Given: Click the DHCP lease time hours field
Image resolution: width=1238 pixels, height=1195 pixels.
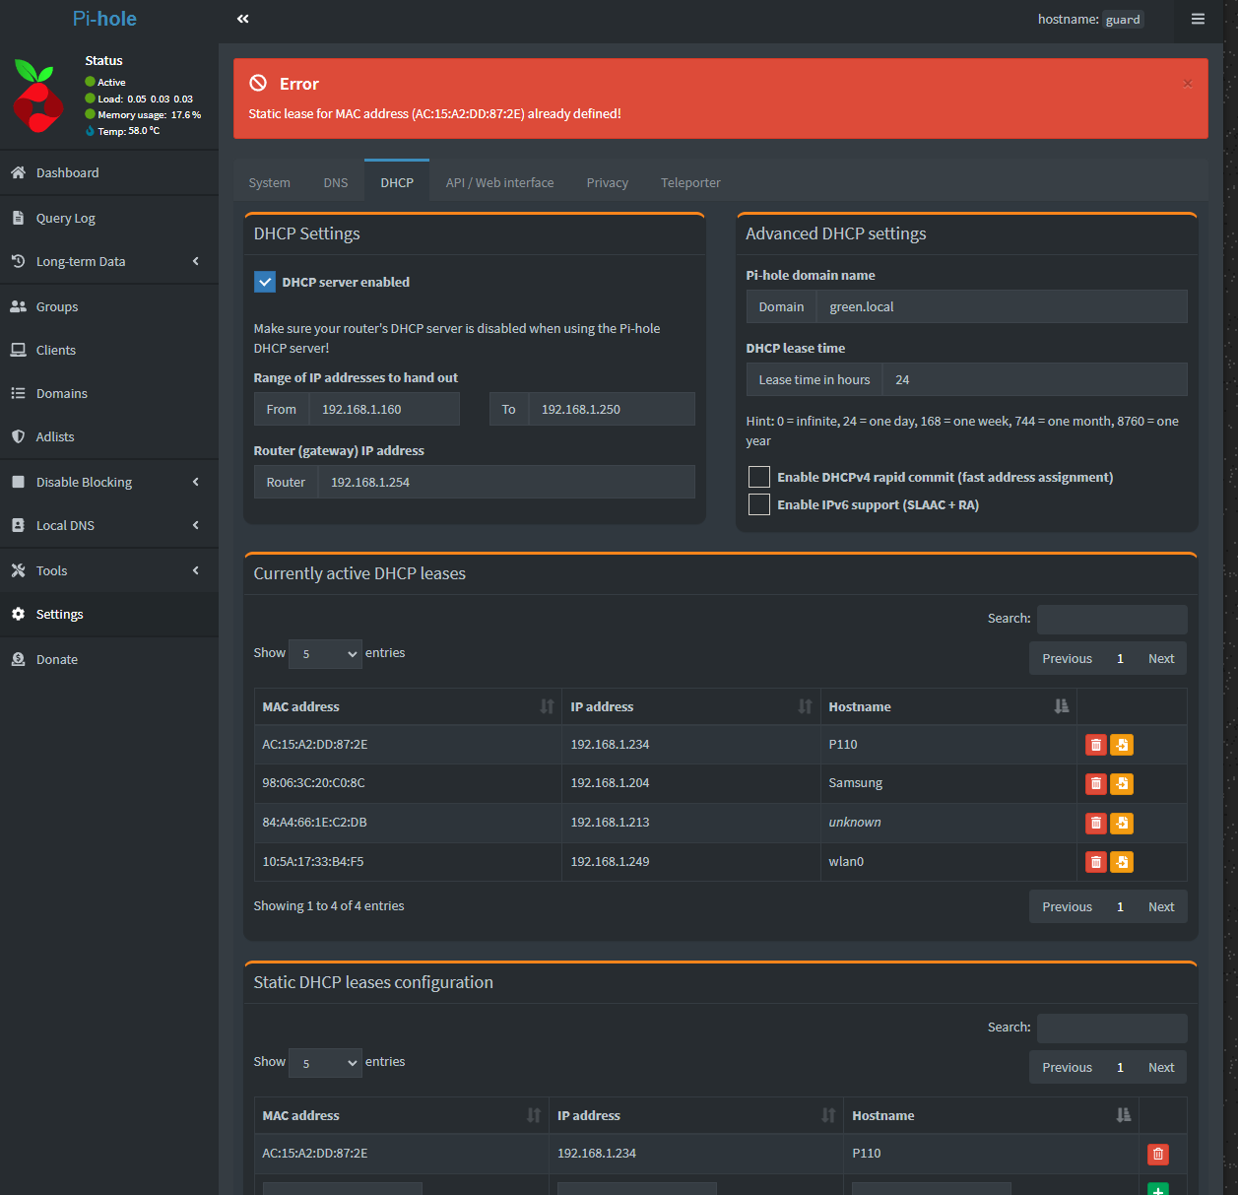Looking at the screenshot, I should point(1034,380).
